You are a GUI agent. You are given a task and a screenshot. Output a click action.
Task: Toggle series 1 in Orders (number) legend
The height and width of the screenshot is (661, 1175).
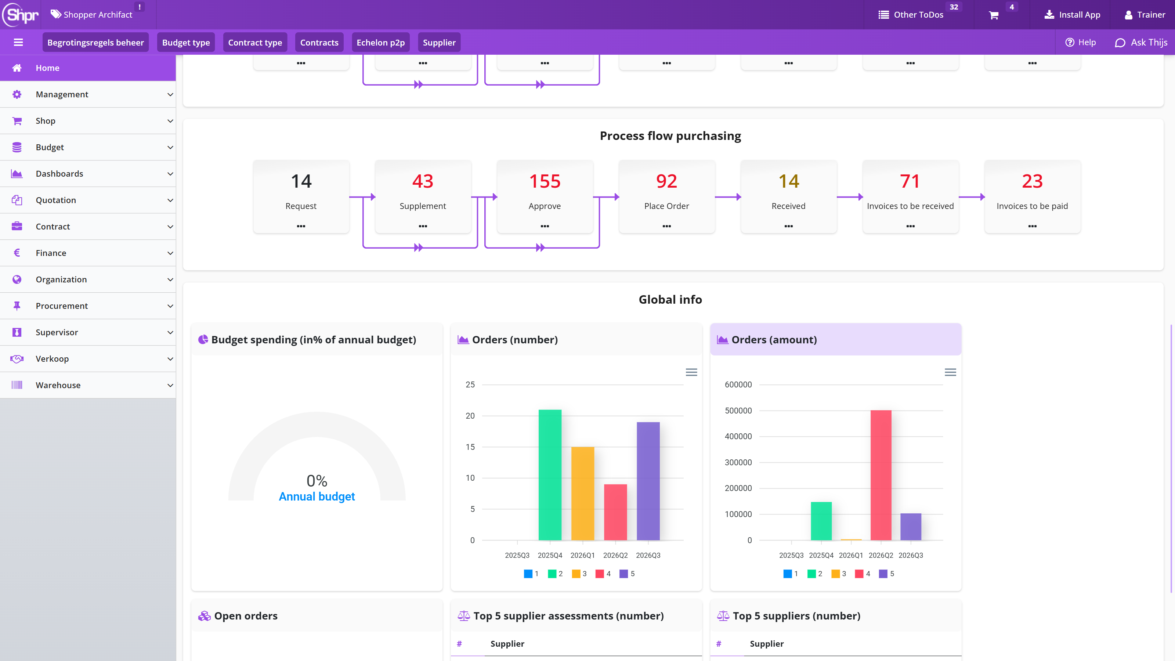(531, 574)
